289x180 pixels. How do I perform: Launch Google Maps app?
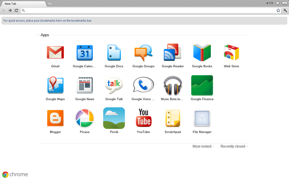pos(55,85)
